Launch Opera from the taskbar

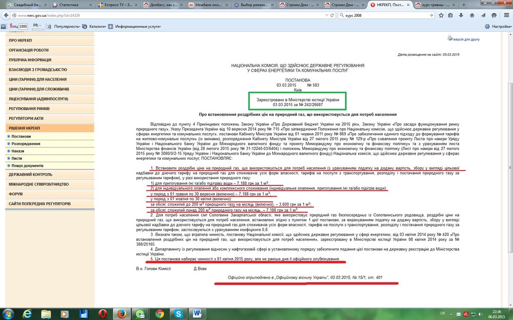point(103,314)
